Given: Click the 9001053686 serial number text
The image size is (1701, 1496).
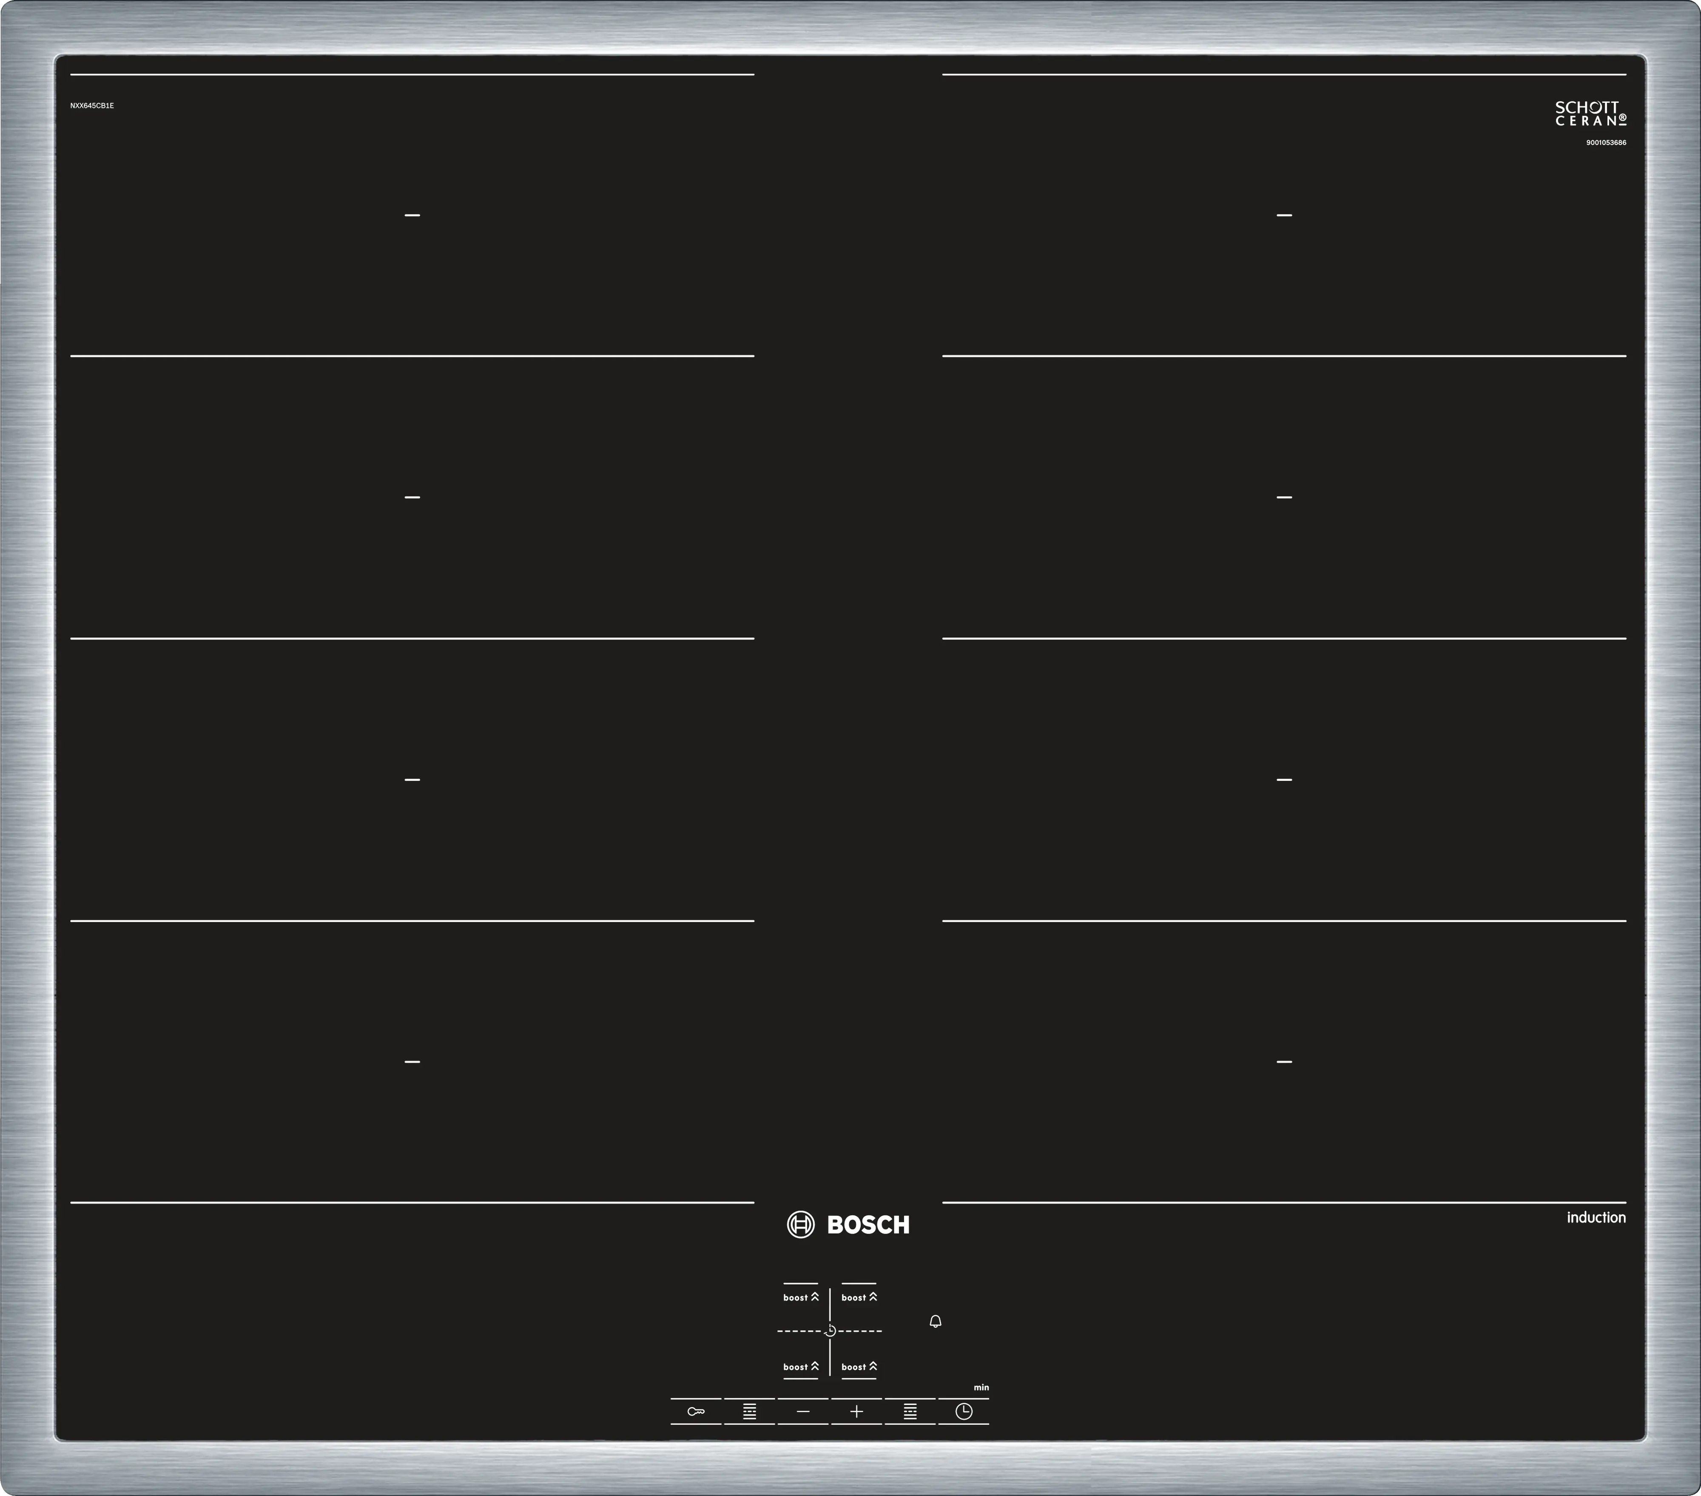Looking at the screenshot, I should tap(1605, 142).
